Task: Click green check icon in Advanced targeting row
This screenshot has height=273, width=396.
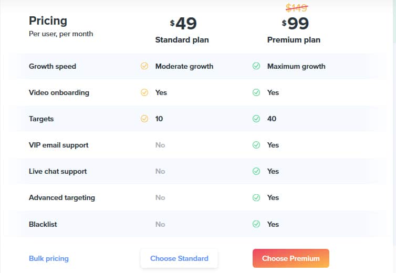Action: [256, 197]
